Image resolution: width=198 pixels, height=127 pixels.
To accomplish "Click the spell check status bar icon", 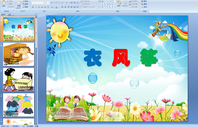I will point(23,126).
